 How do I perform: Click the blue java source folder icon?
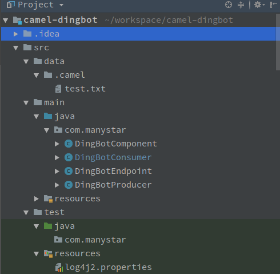click(x=48, y=116)
